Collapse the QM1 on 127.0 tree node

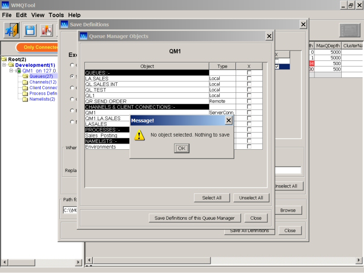(11, 71)
